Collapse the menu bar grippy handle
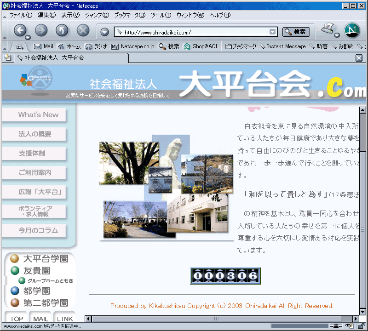Screen dimensions: 368x331 point(5,16)
